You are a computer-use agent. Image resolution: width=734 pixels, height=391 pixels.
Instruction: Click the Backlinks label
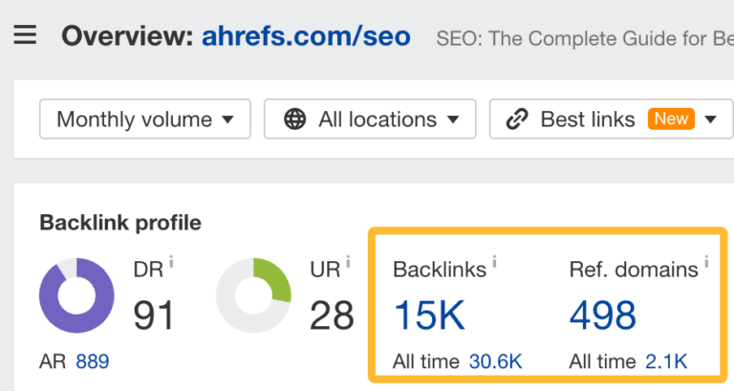[x=440, y=270]
